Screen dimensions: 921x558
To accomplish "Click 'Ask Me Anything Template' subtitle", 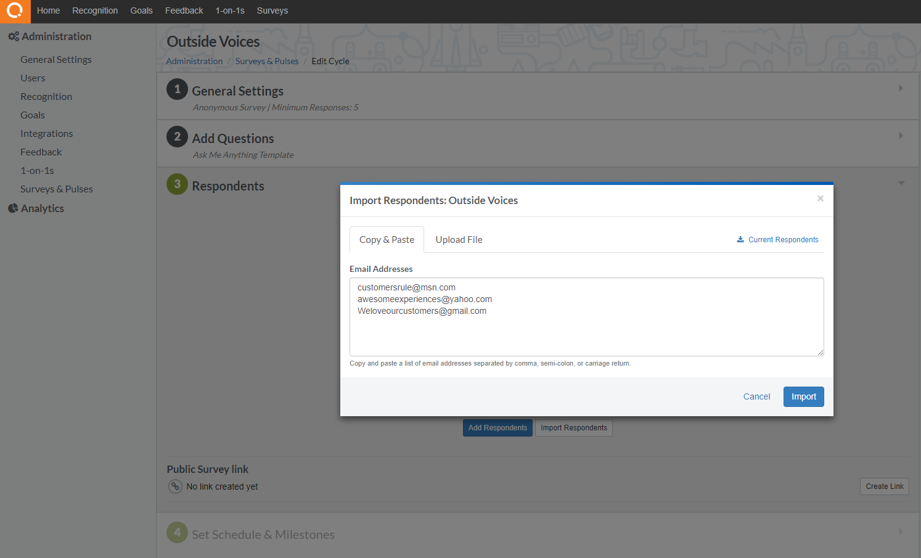I will click(x=244, y=155).
